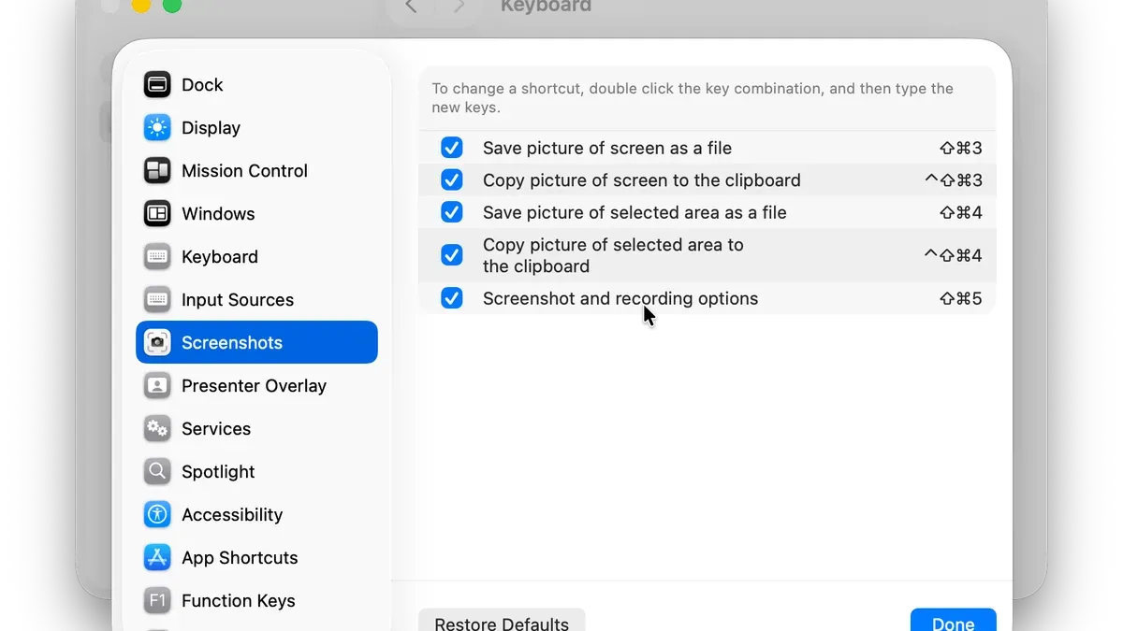The height and width of the screenshot is (631, 1123).
Task: Click the yellow minimize window button
Action: (140, 5)
